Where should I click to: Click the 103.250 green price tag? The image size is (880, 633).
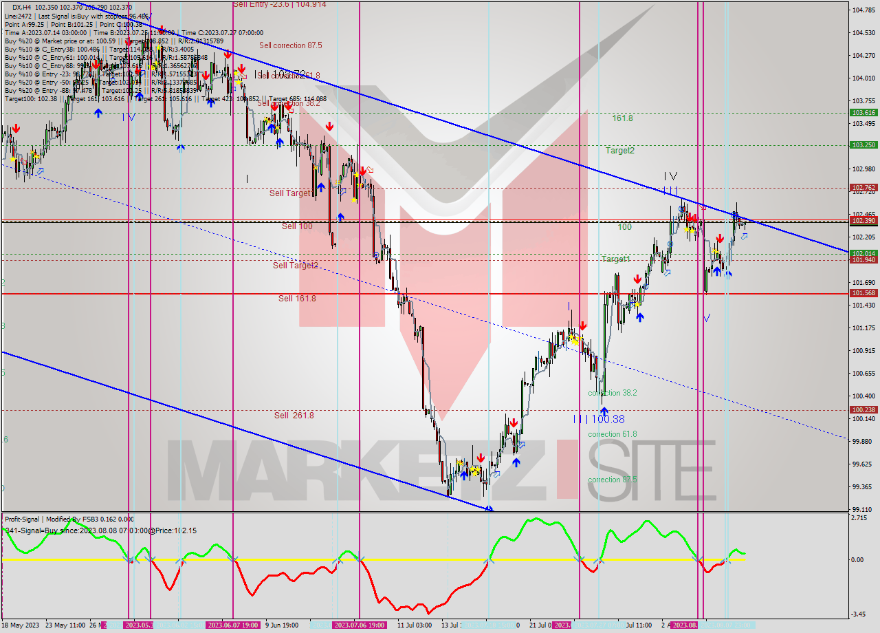863,145
